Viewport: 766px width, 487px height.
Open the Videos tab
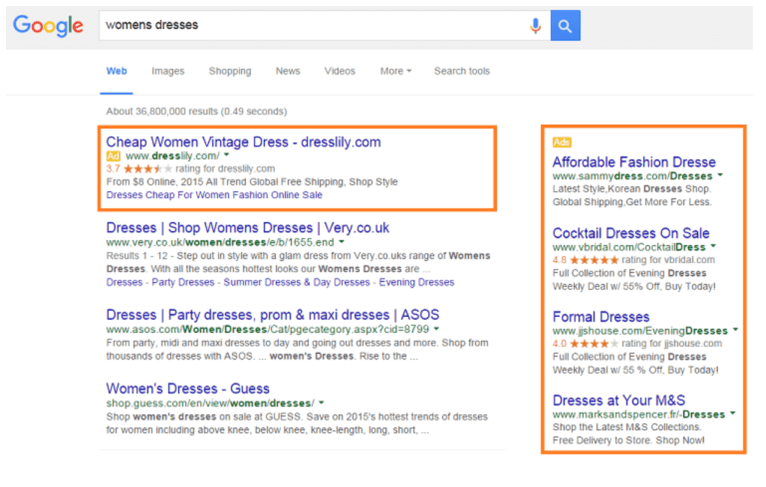tap(340, 71)
